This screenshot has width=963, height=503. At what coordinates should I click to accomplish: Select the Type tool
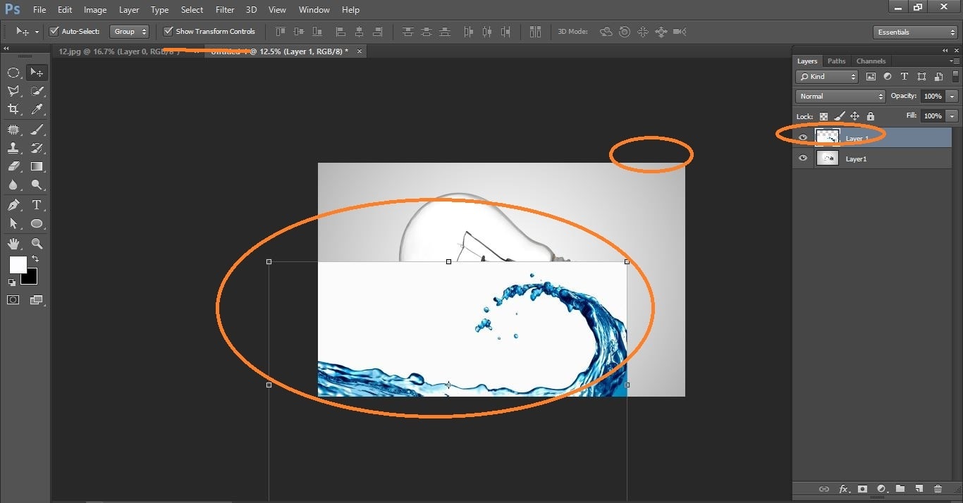[37, 205]
